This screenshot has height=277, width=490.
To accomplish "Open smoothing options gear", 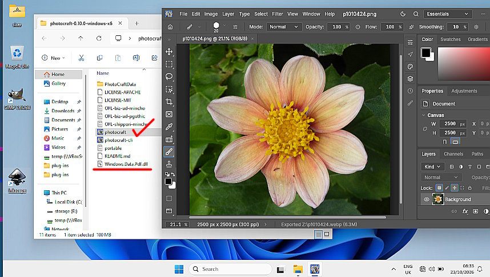I will click(476, 27).
